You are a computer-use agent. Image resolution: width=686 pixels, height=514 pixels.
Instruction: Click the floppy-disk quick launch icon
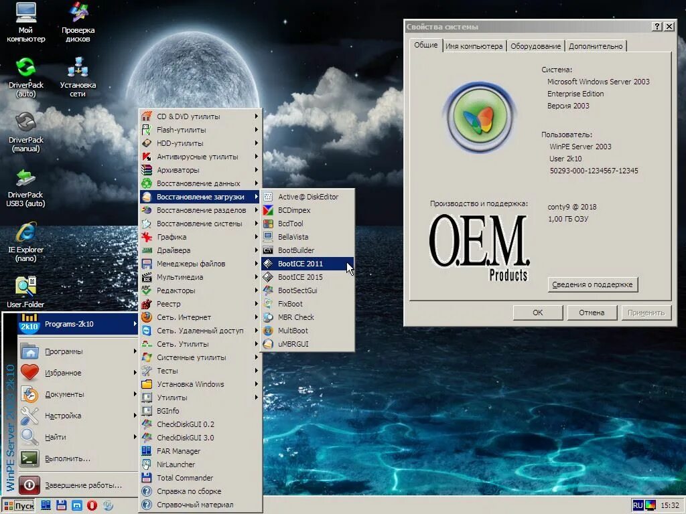coord(61,505)
